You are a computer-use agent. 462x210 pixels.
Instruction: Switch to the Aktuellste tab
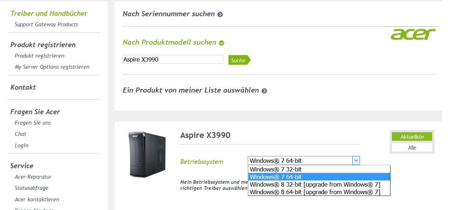[412, 137]
